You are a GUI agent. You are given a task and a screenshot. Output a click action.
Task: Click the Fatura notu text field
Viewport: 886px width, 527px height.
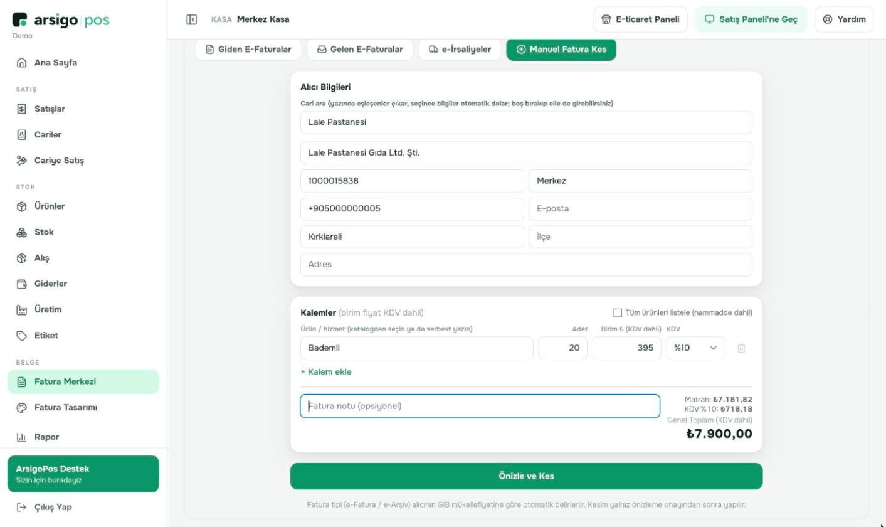pos(480,406)
